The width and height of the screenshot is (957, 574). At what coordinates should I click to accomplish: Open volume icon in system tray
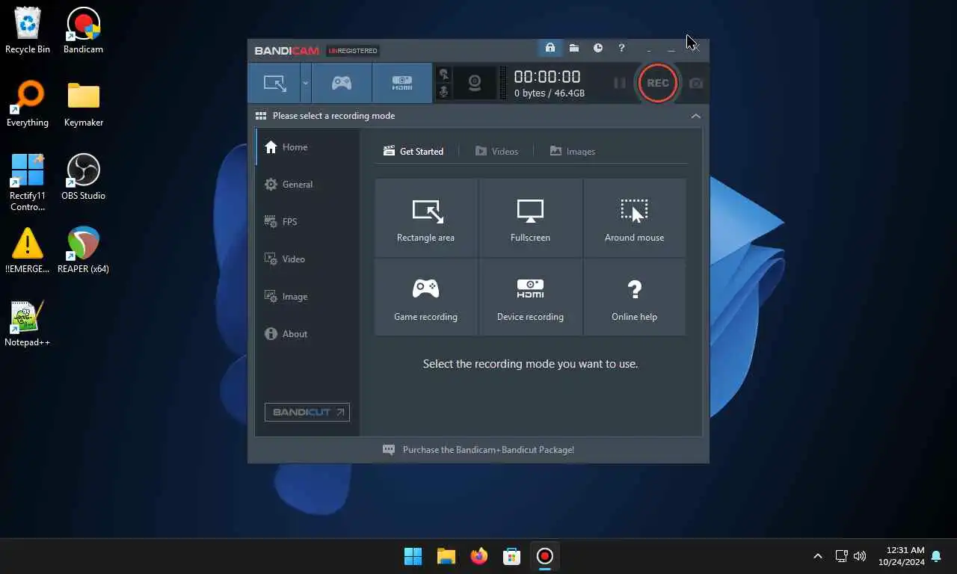(x=860, y=556)
